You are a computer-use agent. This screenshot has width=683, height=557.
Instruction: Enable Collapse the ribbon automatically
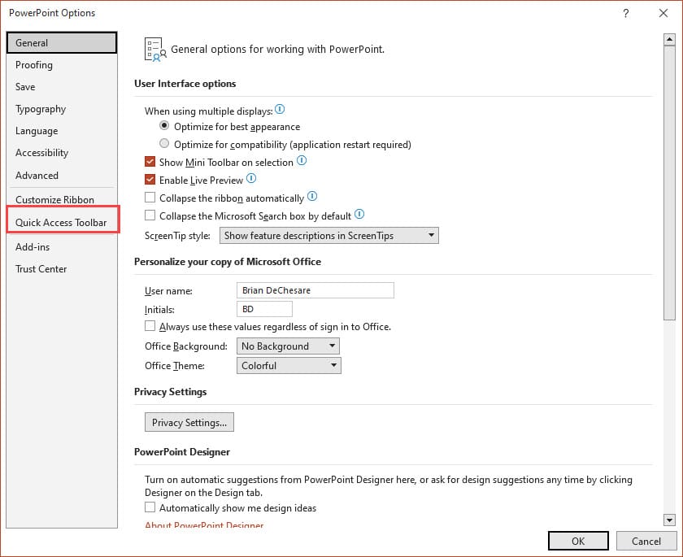point(150,198)
